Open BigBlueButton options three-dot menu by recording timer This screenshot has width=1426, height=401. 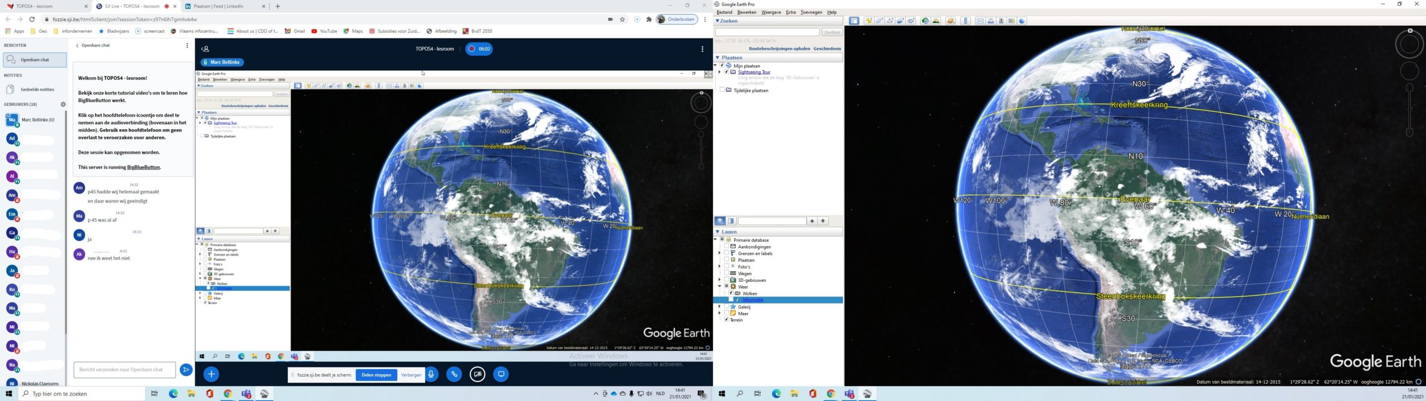702,49
